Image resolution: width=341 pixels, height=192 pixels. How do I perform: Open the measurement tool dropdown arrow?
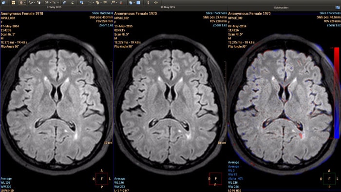[x=35, y=2]
